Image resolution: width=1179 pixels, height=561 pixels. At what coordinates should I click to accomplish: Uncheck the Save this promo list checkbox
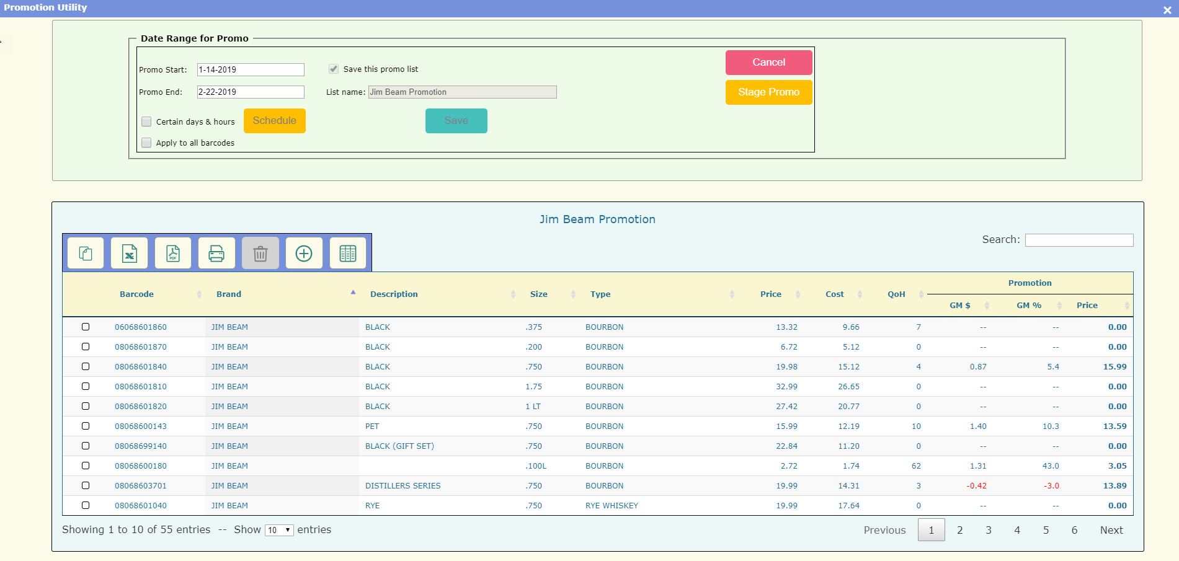pyautogui.click(x=334, y=69)
